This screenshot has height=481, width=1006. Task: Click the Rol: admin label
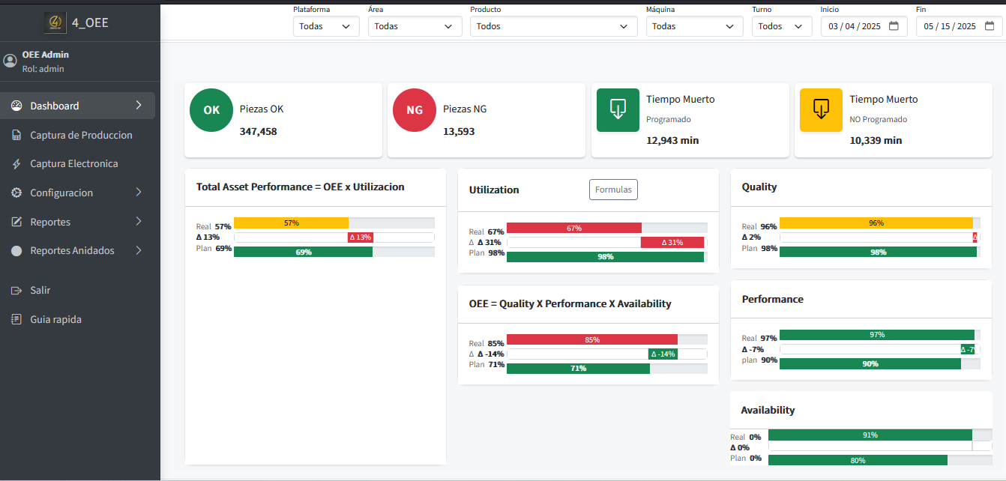[43, 69]
